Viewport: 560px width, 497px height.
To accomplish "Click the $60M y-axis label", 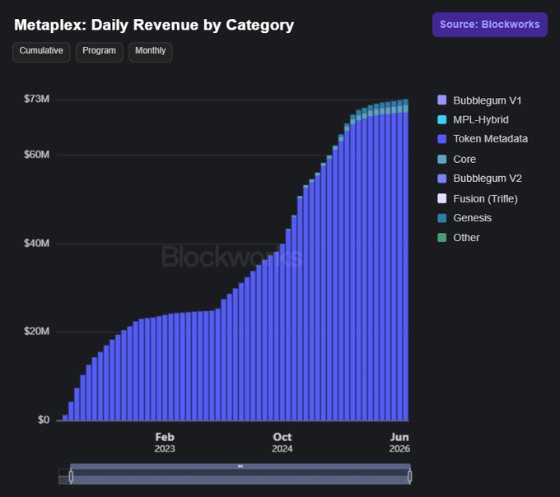I will (36, 155).
